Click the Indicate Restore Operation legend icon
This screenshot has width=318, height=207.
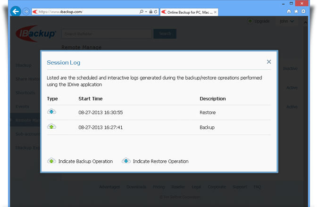[x=126, y=161]
